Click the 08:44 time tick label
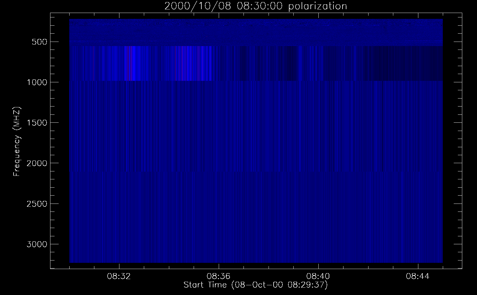Viewport: 477px width, 295px height. point(418,276)
